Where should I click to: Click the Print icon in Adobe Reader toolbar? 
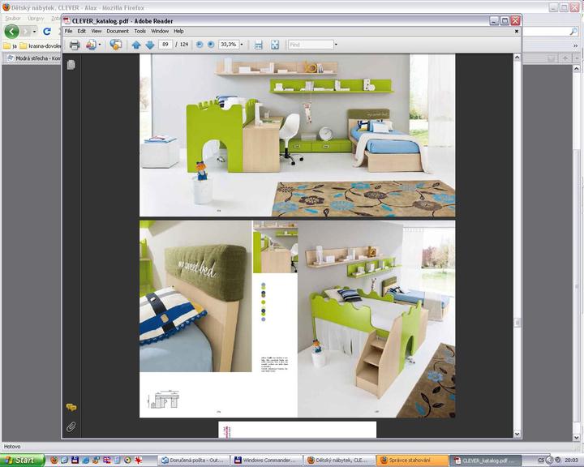tap(75, 45)
